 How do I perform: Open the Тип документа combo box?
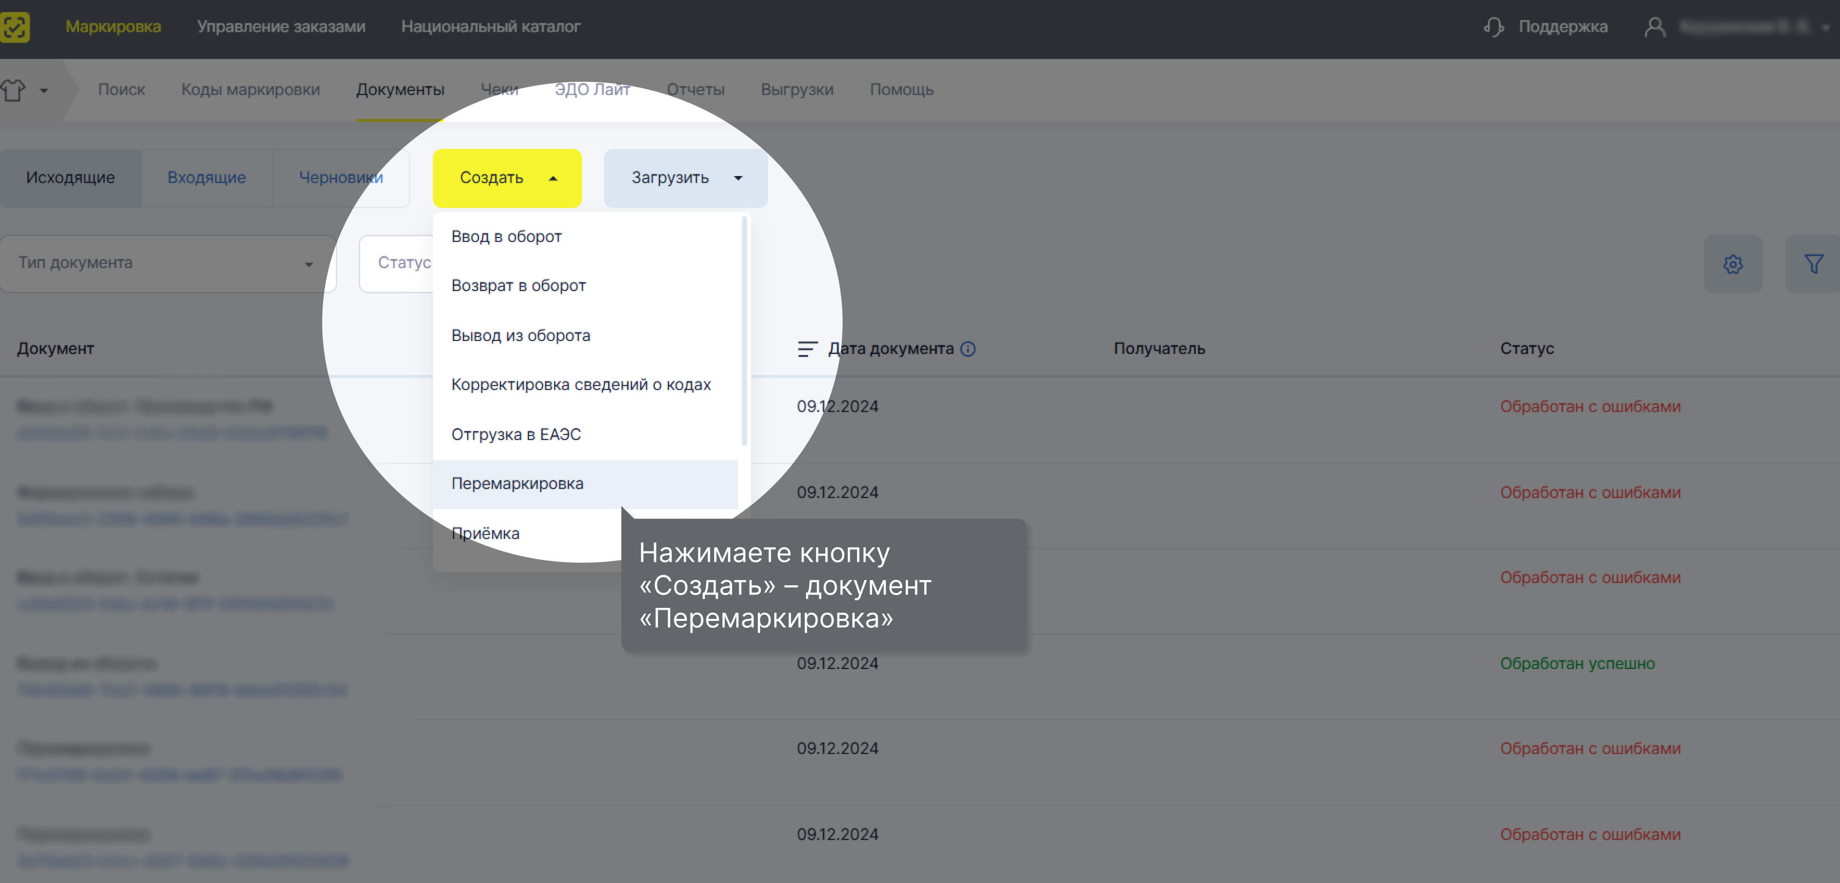[x=167, y=264]
